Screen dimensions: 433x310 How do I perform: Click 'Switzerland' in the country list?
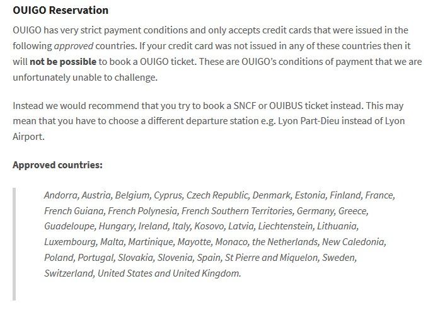(69, 273)
